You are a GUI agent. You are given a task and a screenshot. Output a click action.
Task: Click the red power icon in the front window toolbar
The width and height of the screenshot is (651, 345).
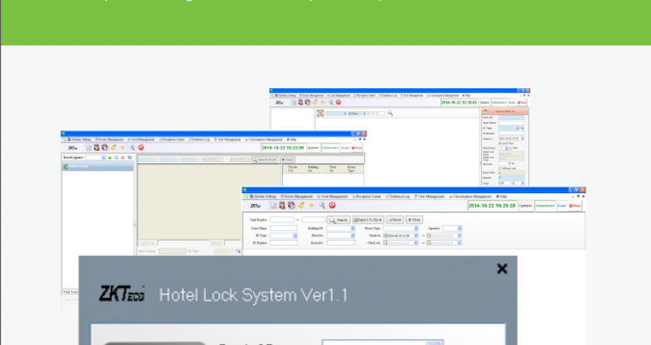(332, 205)
